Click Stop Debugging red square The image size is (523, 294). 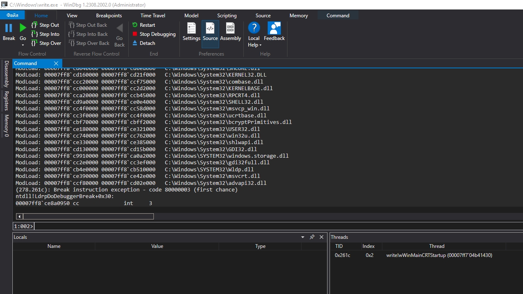(135, 34)
